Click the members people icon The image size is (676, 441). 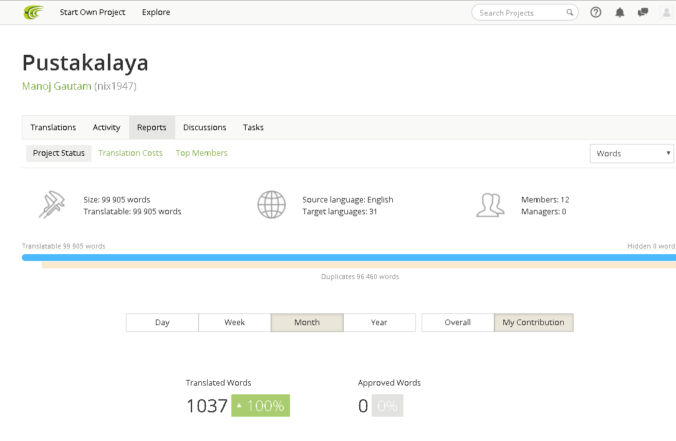coord(490,205)
